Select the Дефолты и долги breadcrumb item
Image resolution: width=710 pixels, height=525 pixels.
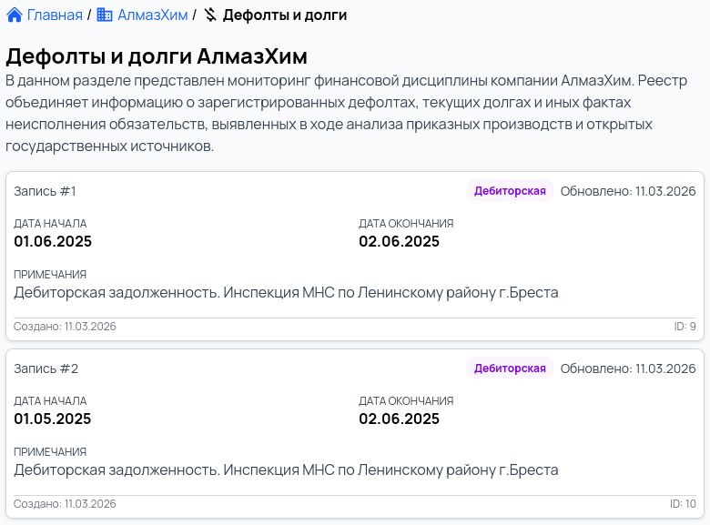tap(284, 15)
